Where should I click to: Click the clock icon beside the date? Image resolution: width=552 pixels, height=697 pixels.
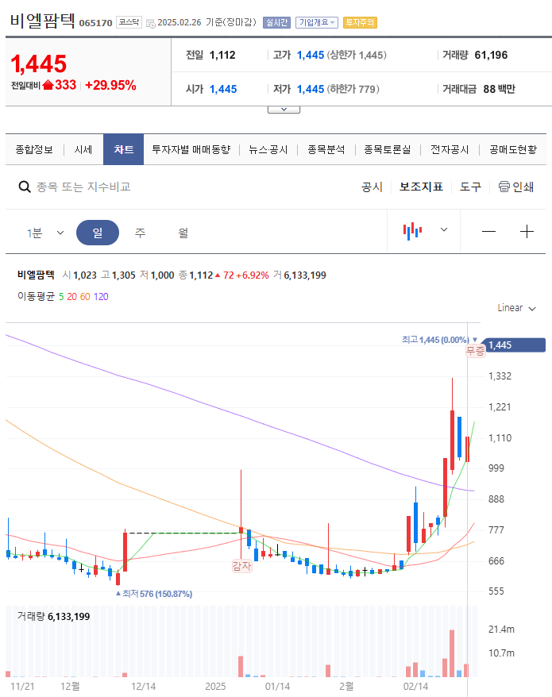[x=151, y=24]
